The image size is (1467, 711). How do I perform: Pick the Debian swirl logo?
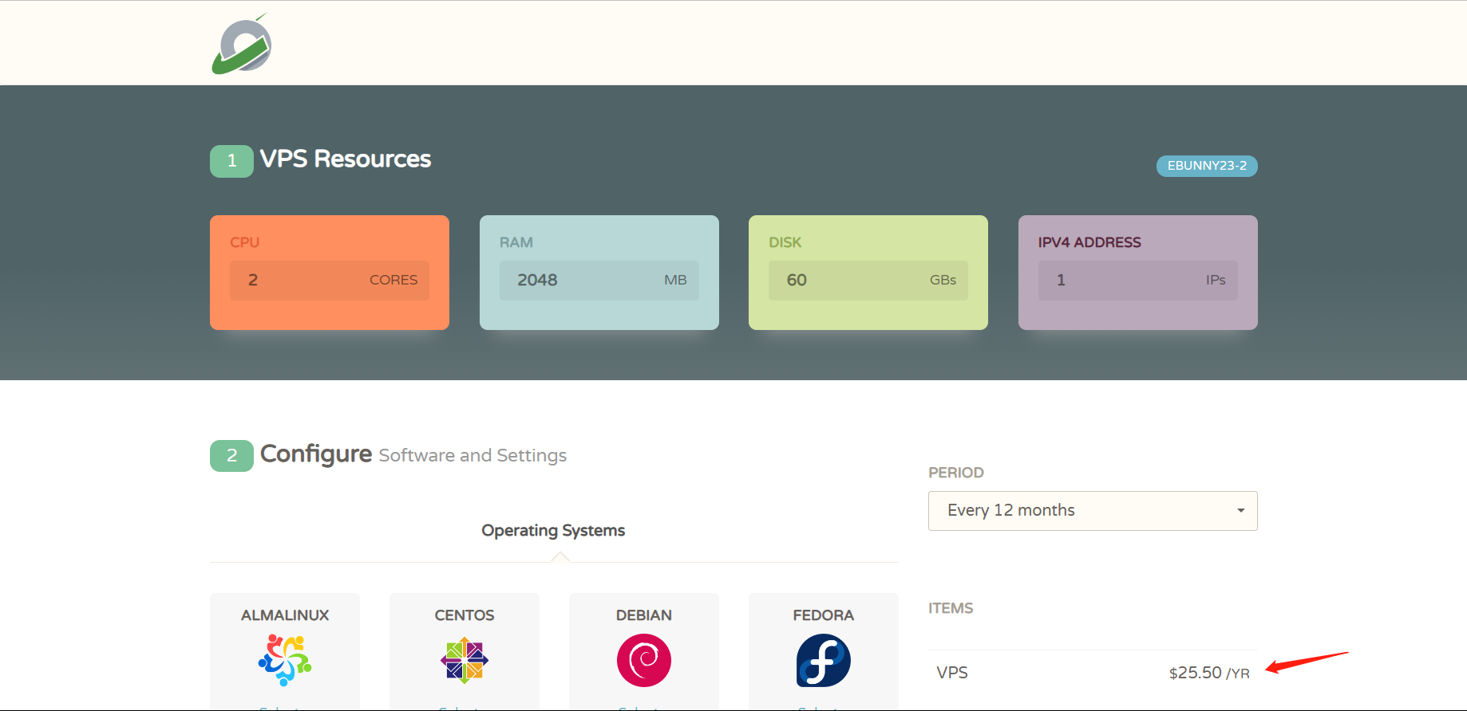(x=644, y=660)
